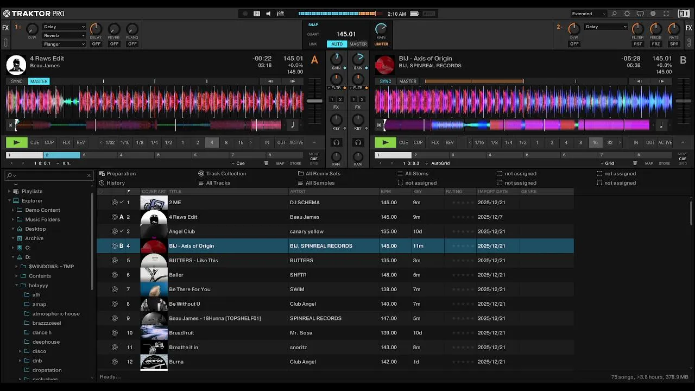The height and width of the screenshot is (391, 695).
Task: Collapse the holayyy folder
Action: [17, 285]
